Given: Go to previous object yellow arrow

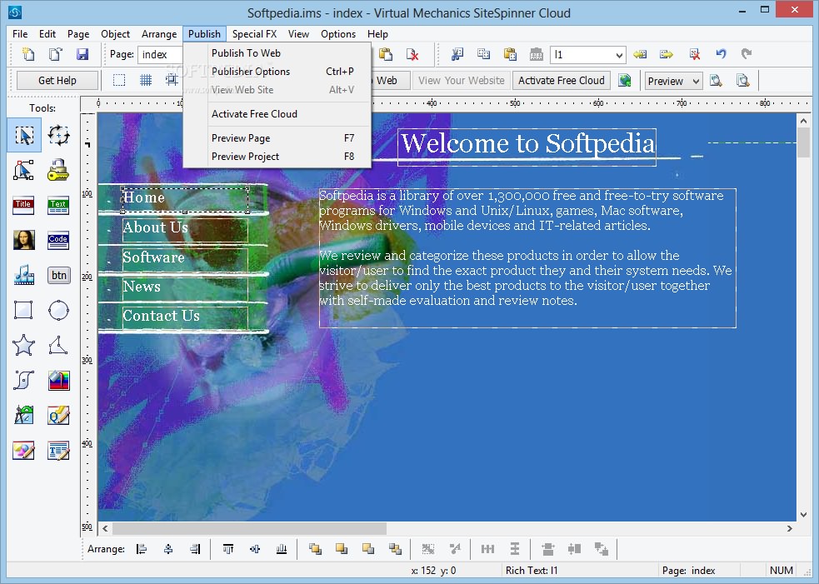Looking at the screenshot, I should tap(640, 54).
